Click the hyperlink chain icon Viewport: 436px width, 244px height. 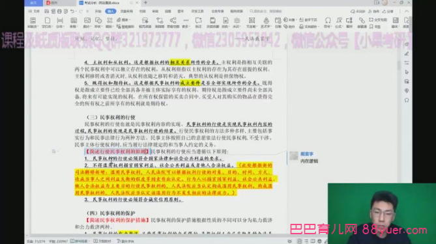362,22
